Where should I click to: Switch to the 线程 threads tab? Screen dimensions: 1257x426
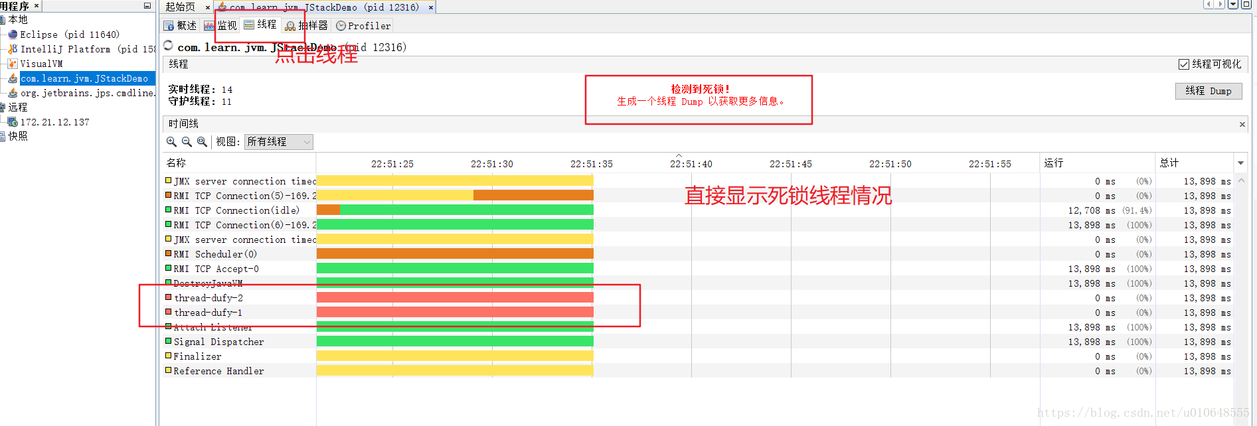point(260,25)
